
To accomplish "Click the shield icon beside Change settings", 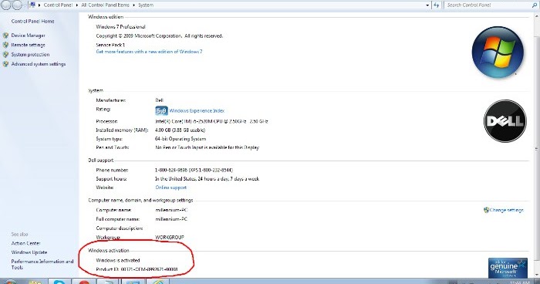I will (486, 210).
